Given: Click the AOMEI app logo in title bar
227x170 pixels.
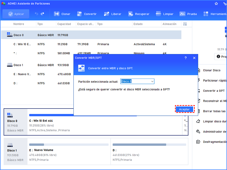Looking at the screenshot, I should coord(4,4).
